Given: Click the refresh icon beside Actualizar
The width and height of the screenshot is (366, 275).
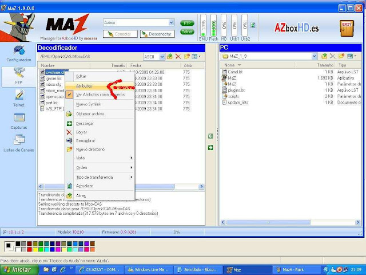Looking at the screenshot, I should coord(69,186).
